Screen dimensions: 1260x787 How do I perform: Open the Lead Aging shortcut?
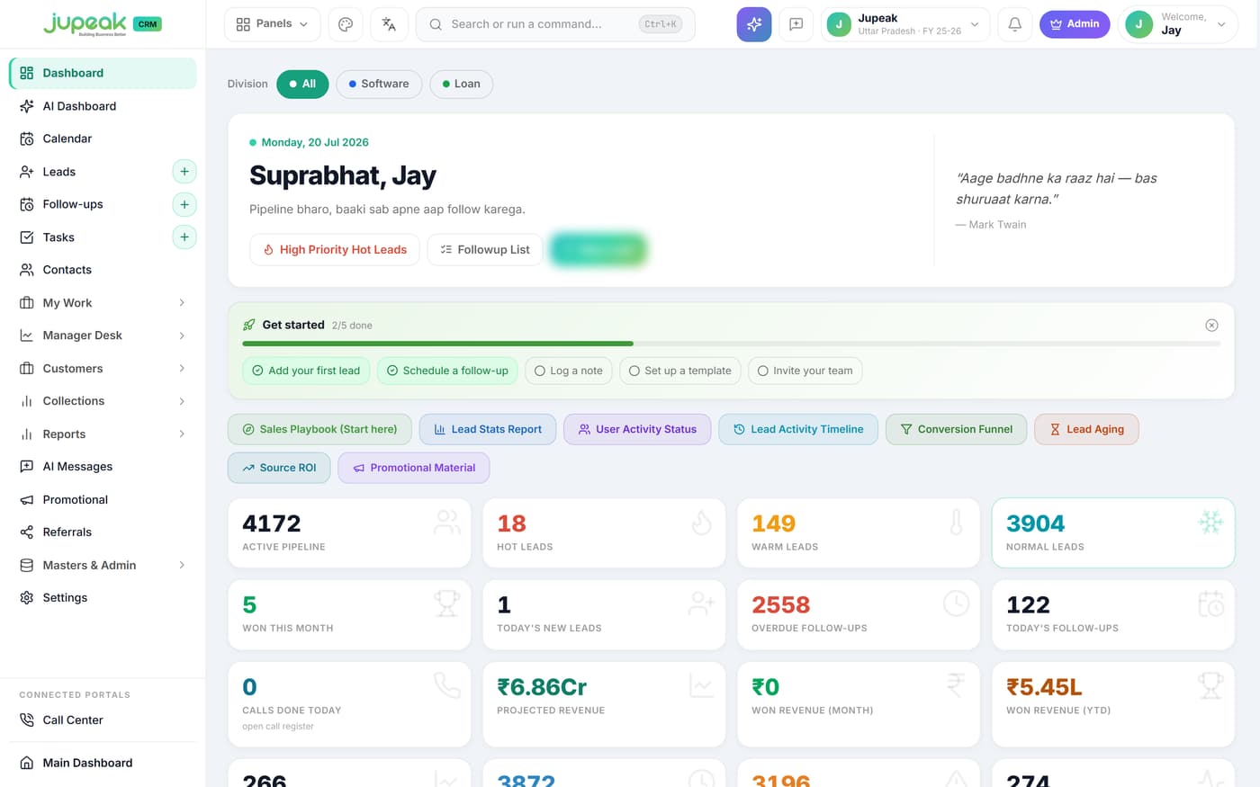click(x=1086, y=429)
